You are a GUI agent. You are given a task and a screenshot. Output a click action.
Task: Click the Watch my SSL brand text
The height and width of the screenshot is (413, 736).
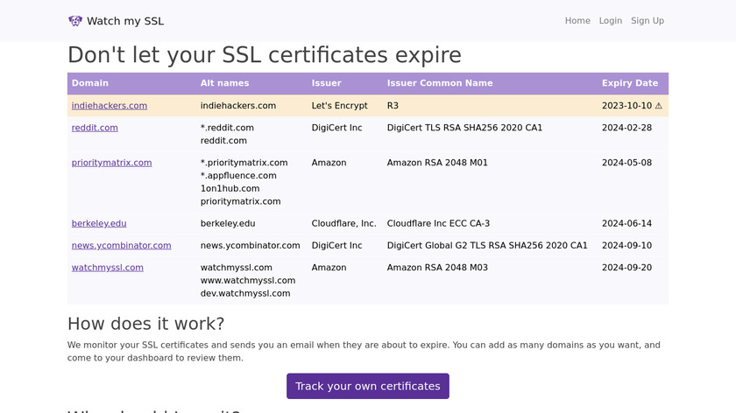point(125,21)
